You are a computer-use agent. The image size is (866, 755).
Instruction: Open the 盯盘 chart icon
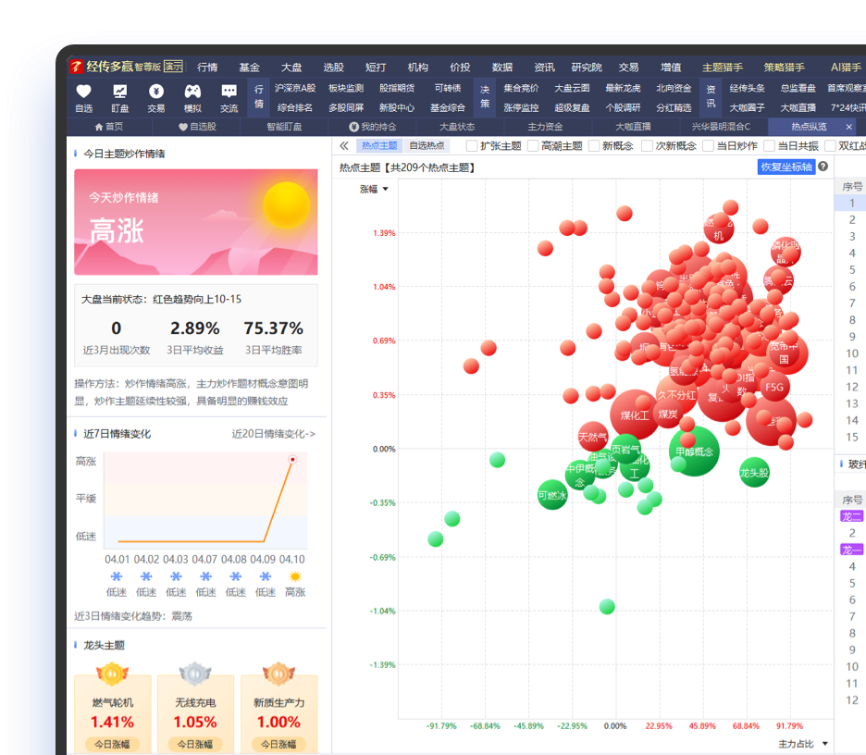[x=120, y=91]
